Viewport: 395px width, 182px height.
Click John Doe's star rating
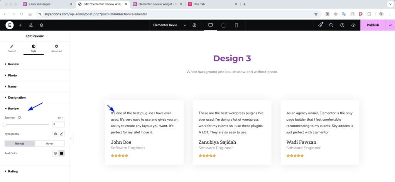(x=120, y=156)
